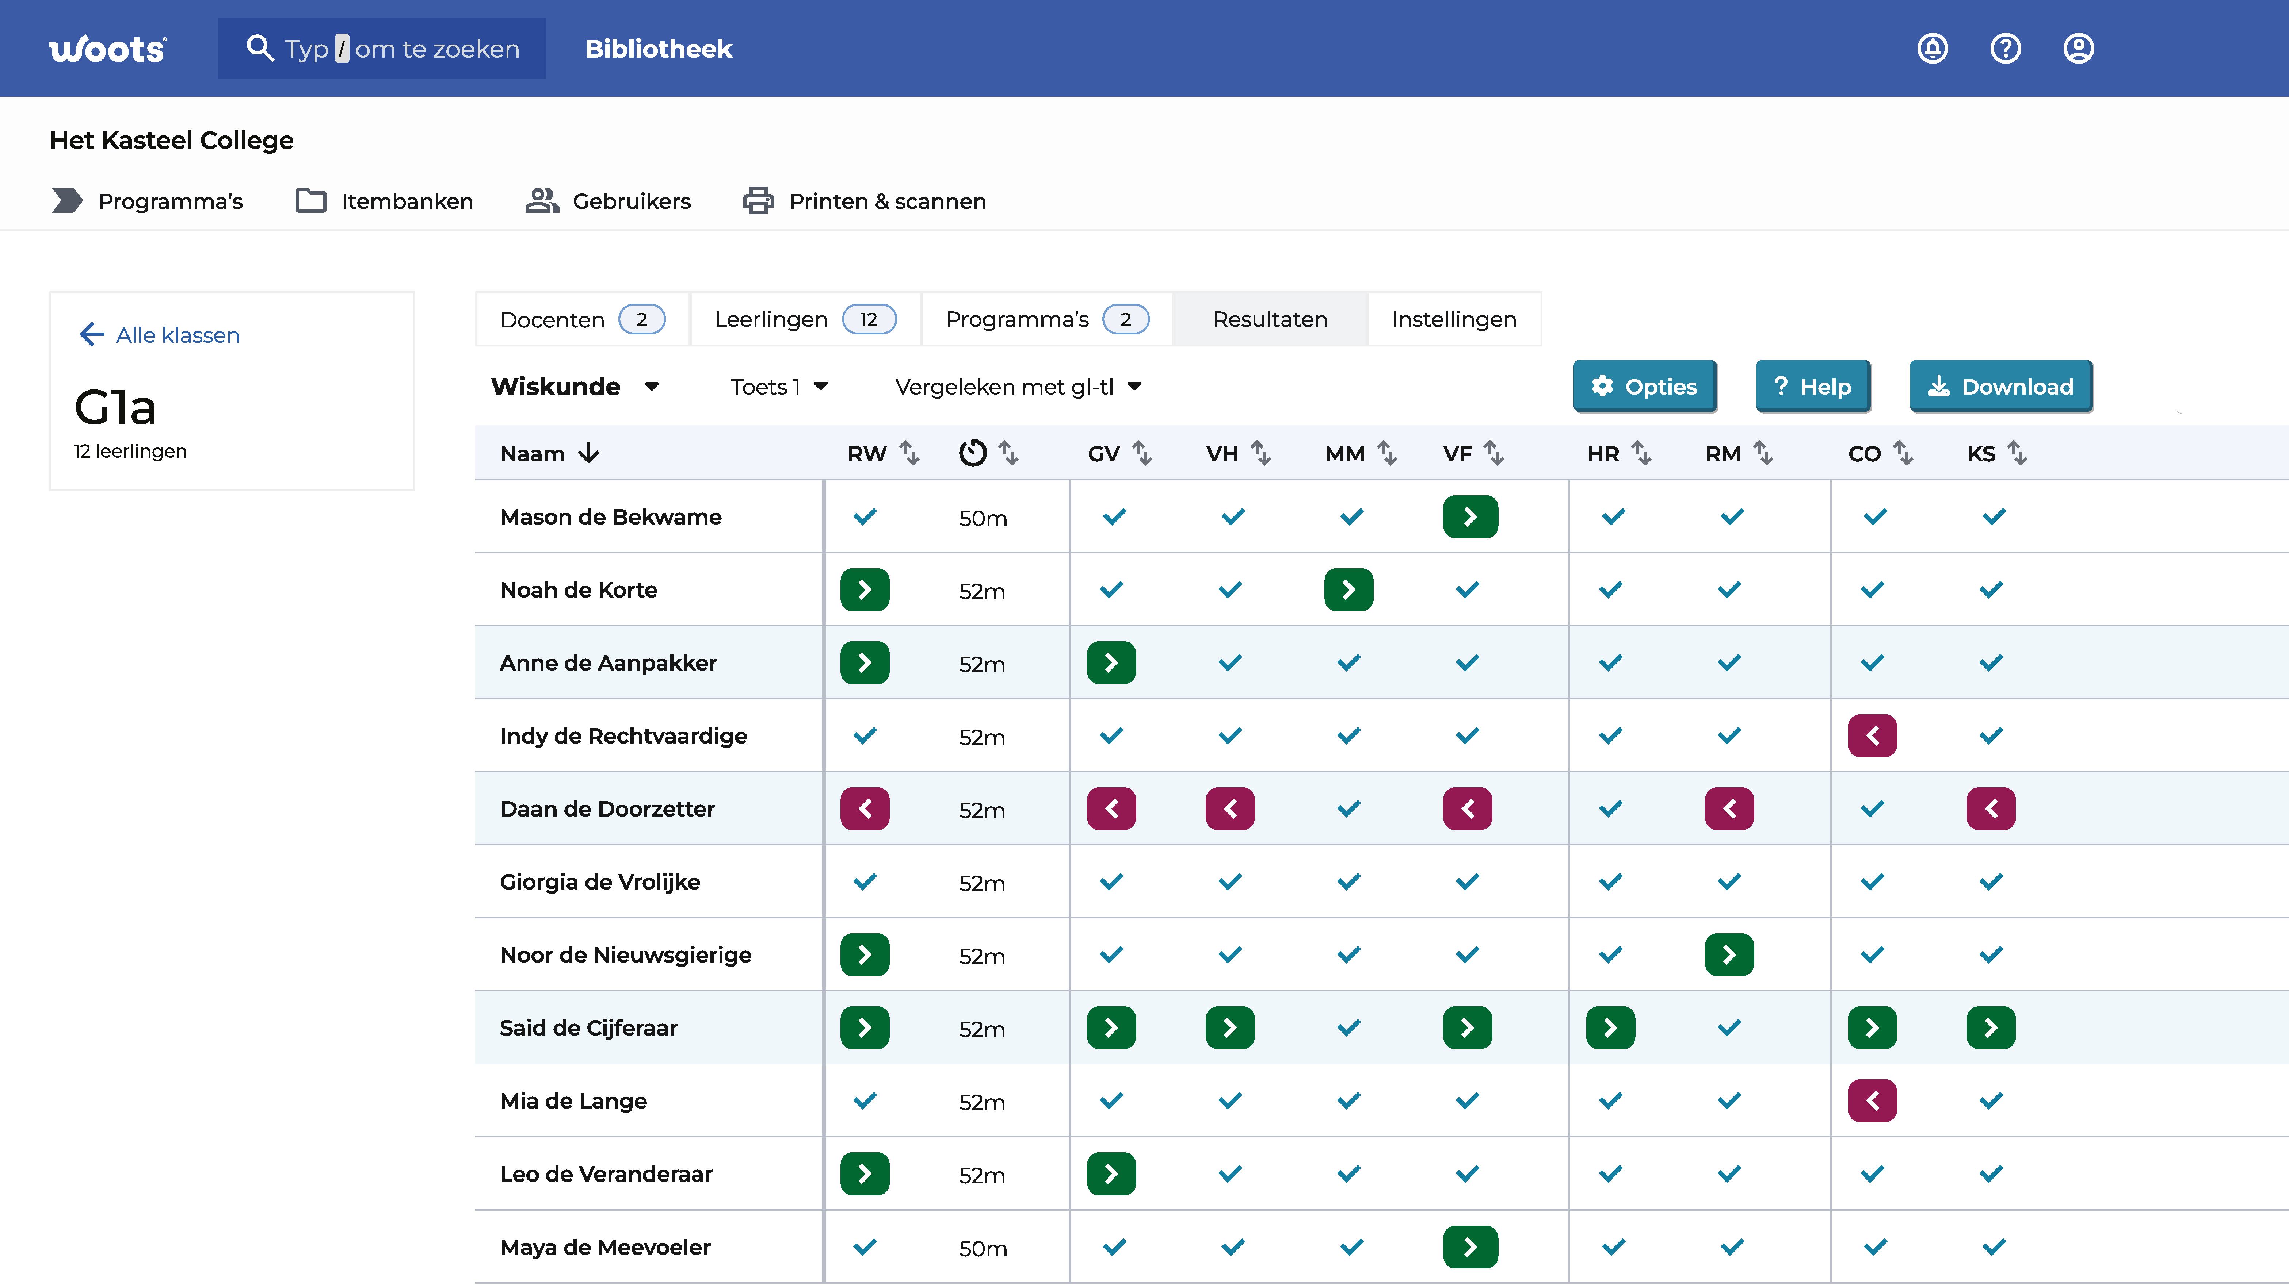2289x1287 pixels.
Task: Click the Download button
Action: [x=2001, y=387]
